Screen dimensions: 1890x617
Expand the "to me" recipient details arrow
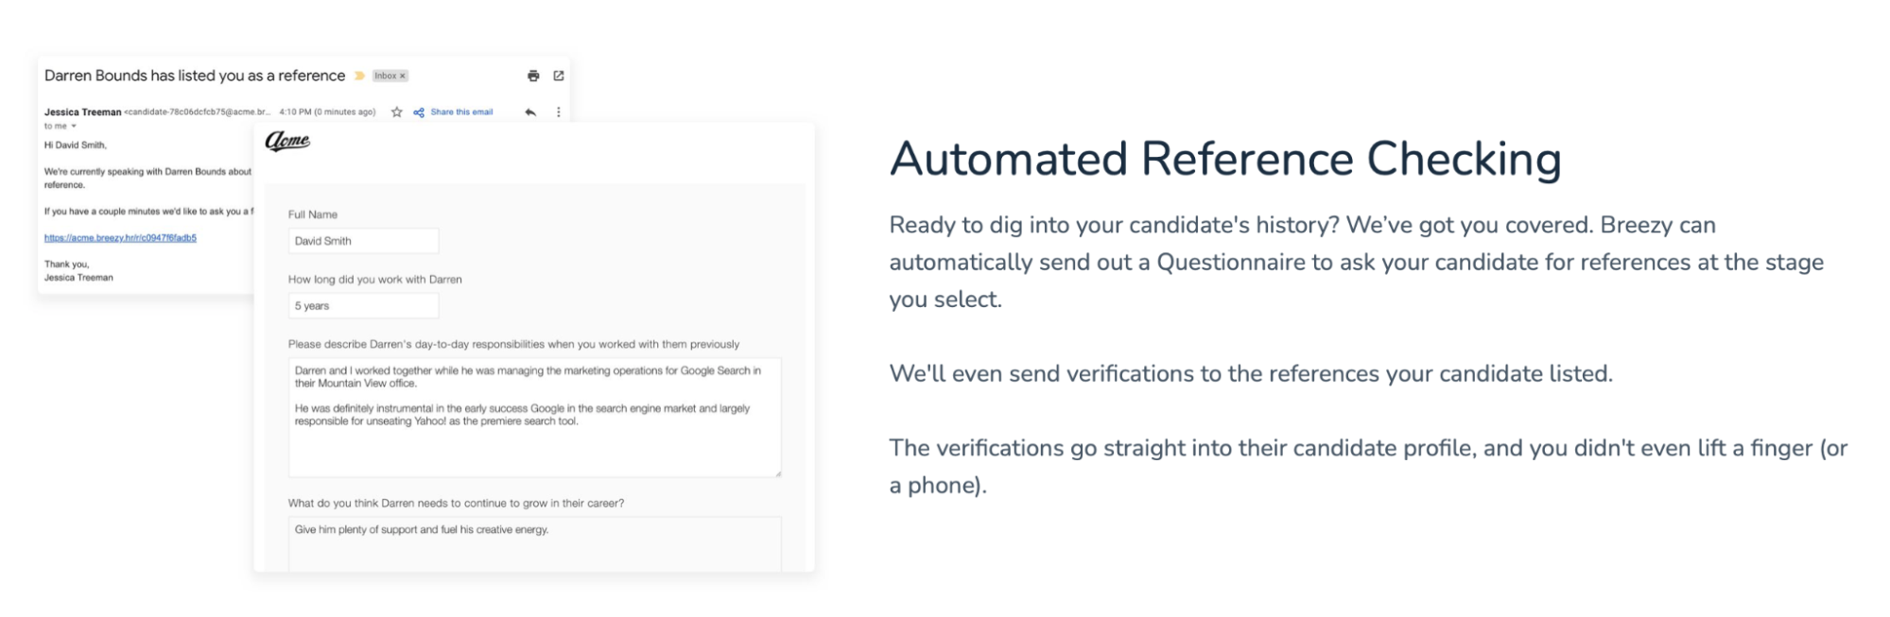click(74, 126)
